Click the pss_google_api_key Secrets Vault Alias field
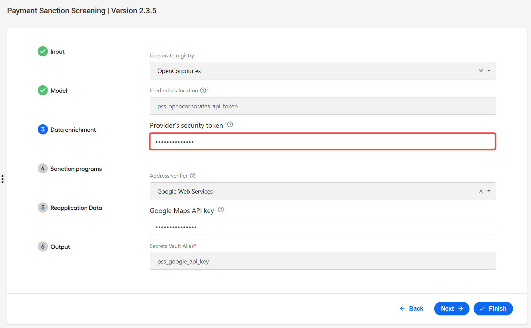531x328 pixels. (323, 261)
